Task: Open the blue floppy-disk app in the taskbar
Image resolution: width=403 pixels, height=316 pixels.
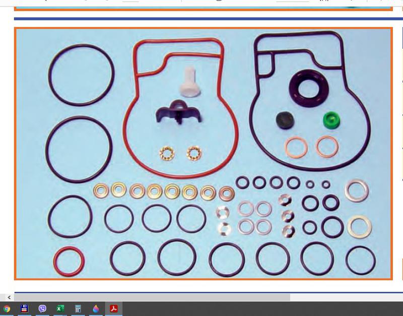Action: pyautogui.click(x=24, y=308)
